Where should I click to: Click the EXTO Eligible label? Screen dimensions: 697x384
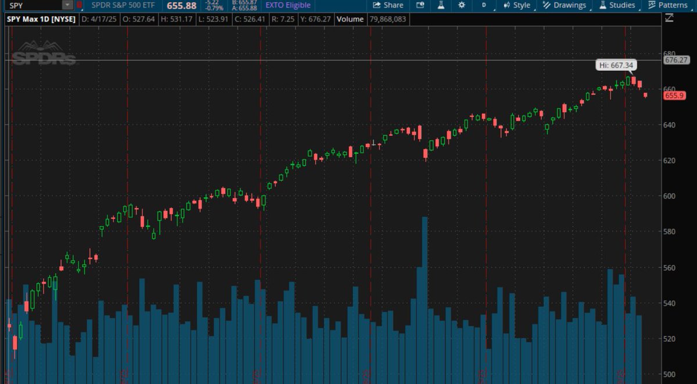tap(288, 5)
